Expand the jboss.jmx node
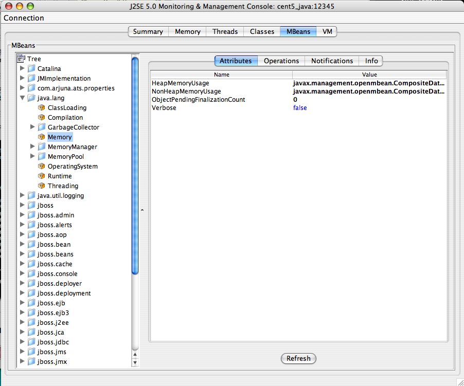The height and width of the screenshot is (386, 464). (22, 361)
